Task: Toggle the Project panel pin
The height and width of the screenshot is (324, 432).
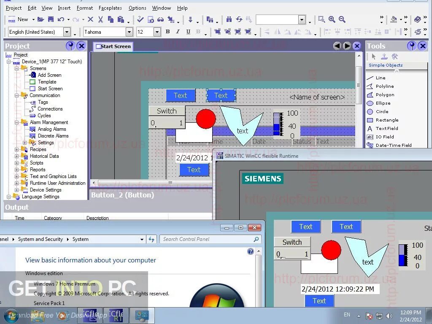Action: [70, 46]
